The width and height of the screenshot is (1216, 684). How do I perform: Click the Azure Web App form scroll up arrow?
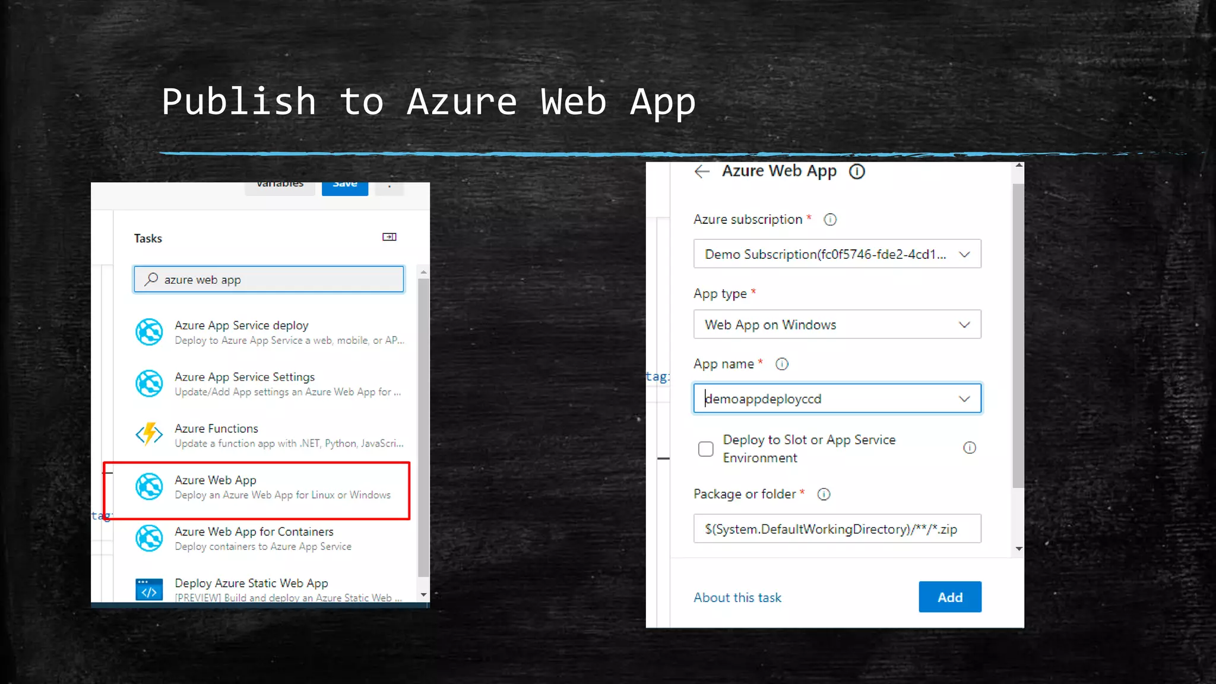1019,166
